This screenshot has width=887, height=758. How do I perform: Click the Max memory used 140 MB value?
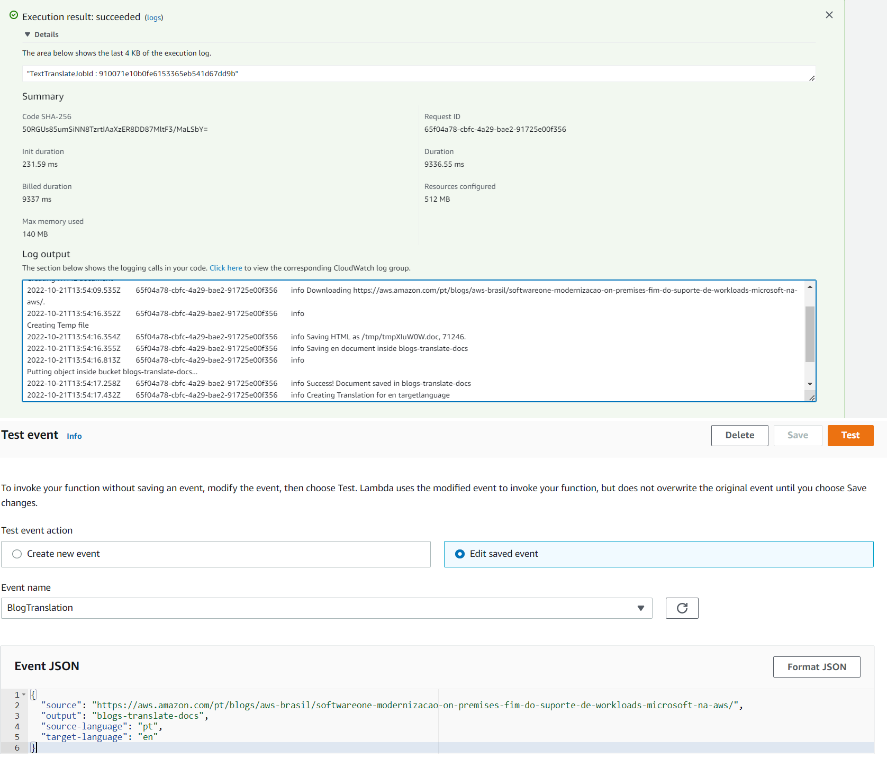coord(35,234)
